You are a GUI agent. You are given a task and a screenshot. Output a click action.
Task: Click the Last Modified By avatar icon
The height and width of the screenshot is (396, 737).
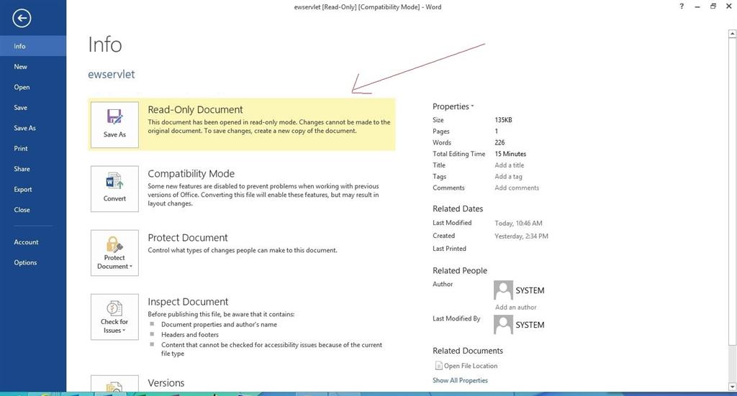coord(503,324)
